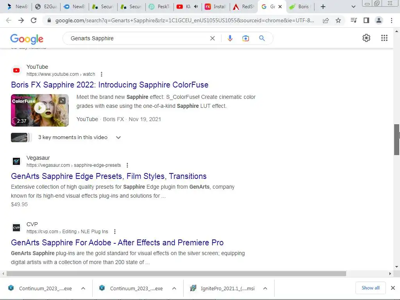The image size is (400, 300).
Task: Click the YouTube result favicon
Action: tap(16, 70)
